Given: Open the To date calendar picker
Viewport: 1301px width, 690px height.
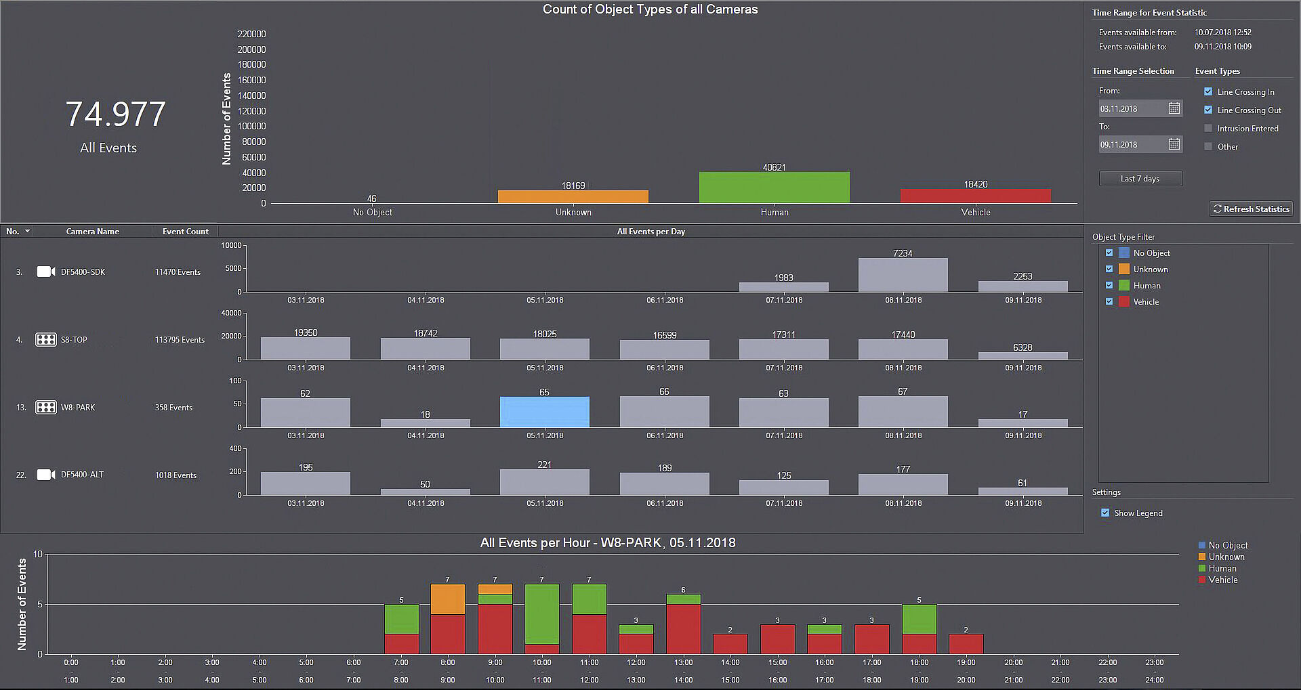Looking at the screenshot, I should coord(1174,144).
